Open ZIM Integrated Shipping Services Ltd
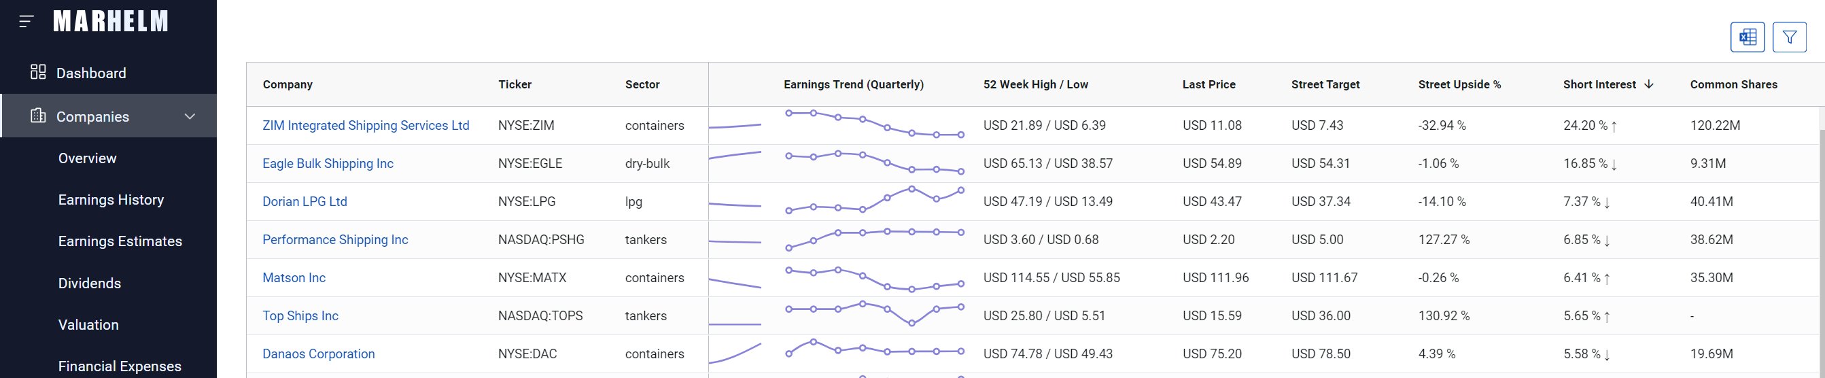 (366, 126)
